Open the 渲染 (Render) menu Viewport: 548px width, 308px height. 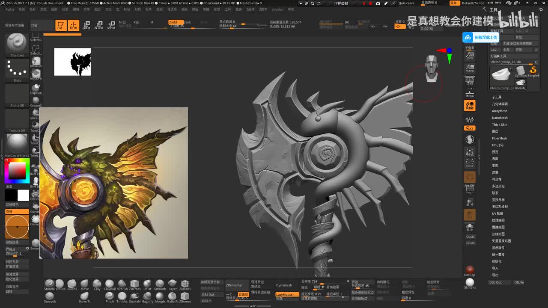pyautogui.click(x=184, y=9)
